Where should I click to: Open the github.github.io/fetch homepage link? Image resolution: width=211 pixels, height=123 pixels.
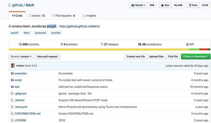(x=79, y=26)
